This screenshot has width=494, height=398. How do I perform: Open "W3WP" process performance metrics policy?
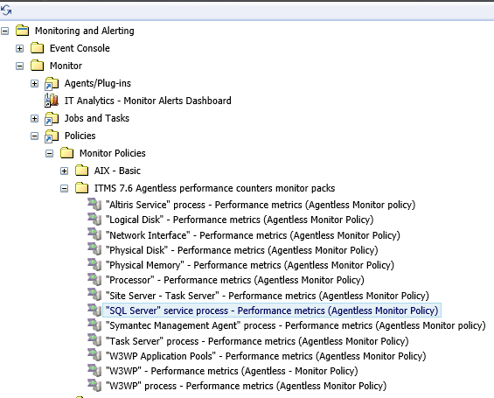tap(246, 386)
